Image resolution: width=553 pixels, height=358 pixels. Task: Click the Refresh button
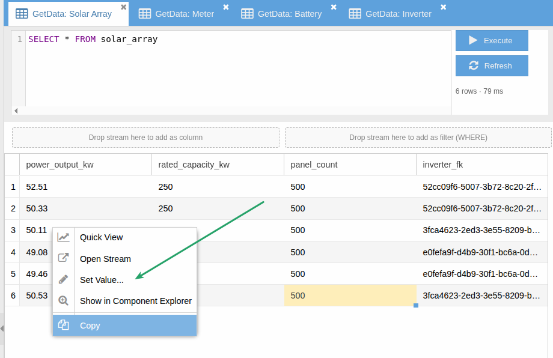coord(492,65)
